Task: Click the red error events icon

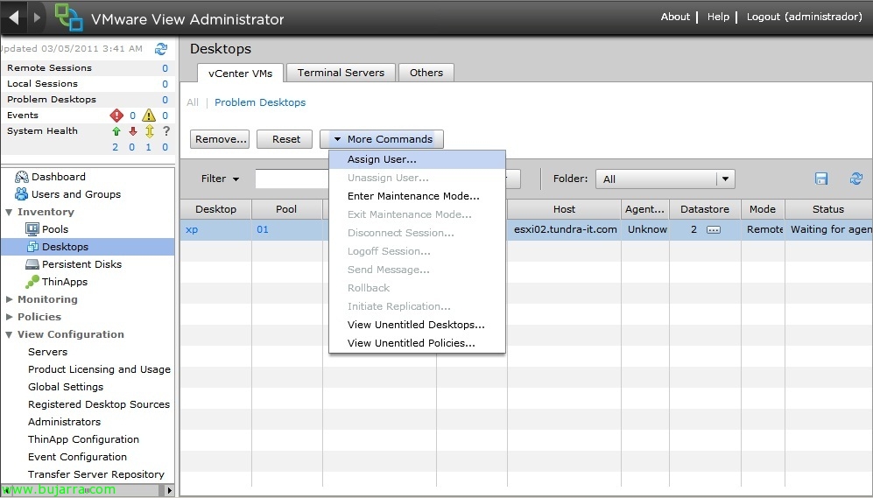Action: point(116,116)
